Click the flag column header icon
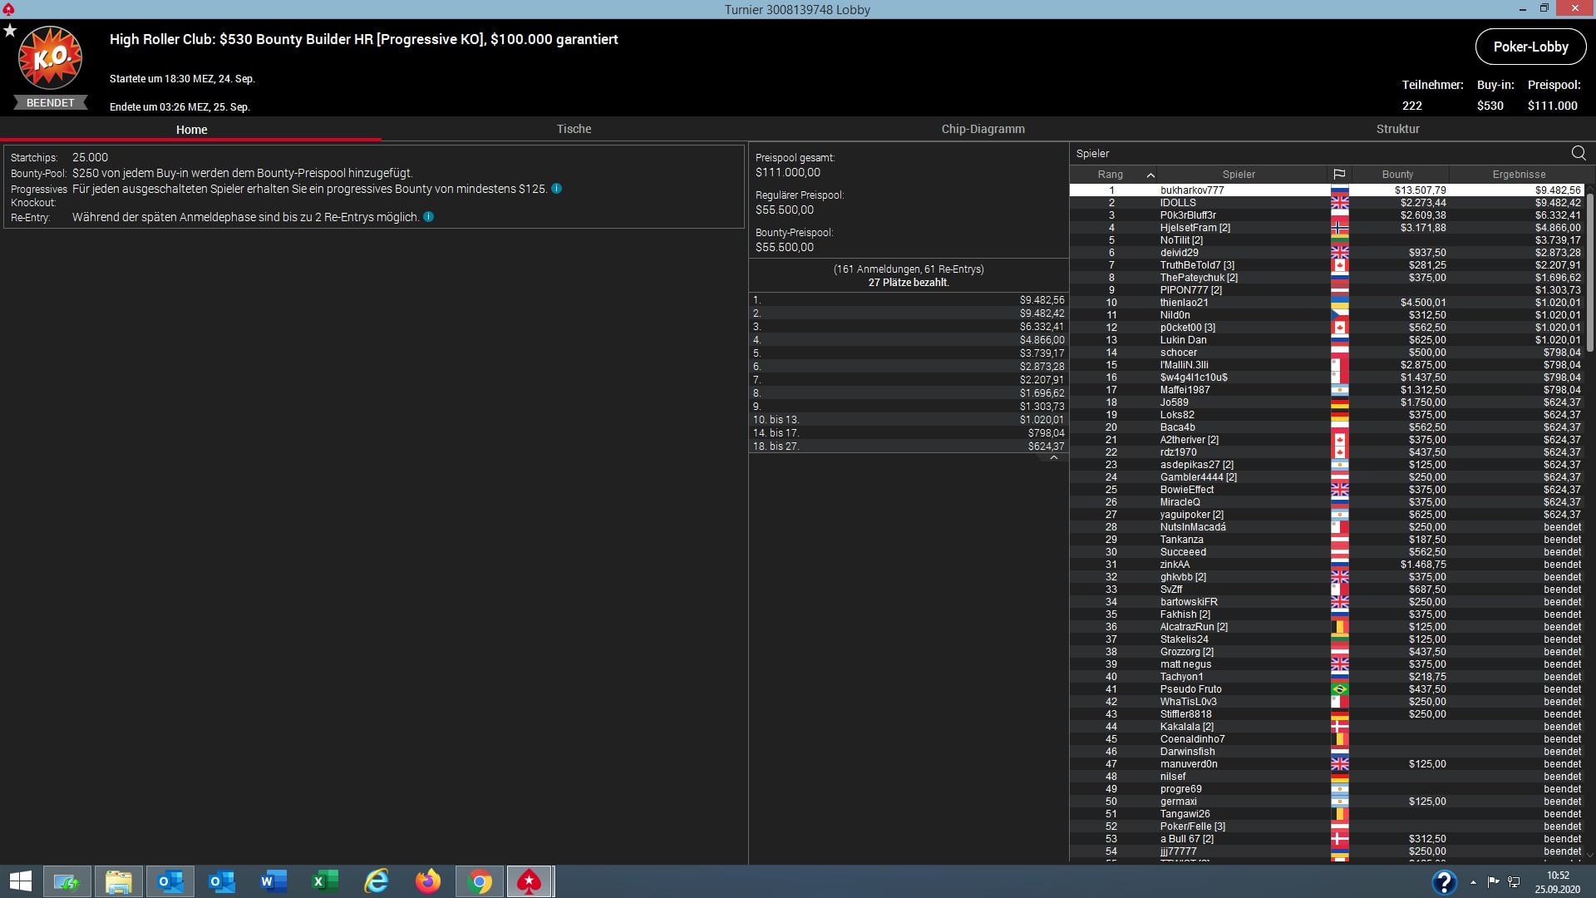The width and height of the screenshot is (1596, 898). [1338, 175]
